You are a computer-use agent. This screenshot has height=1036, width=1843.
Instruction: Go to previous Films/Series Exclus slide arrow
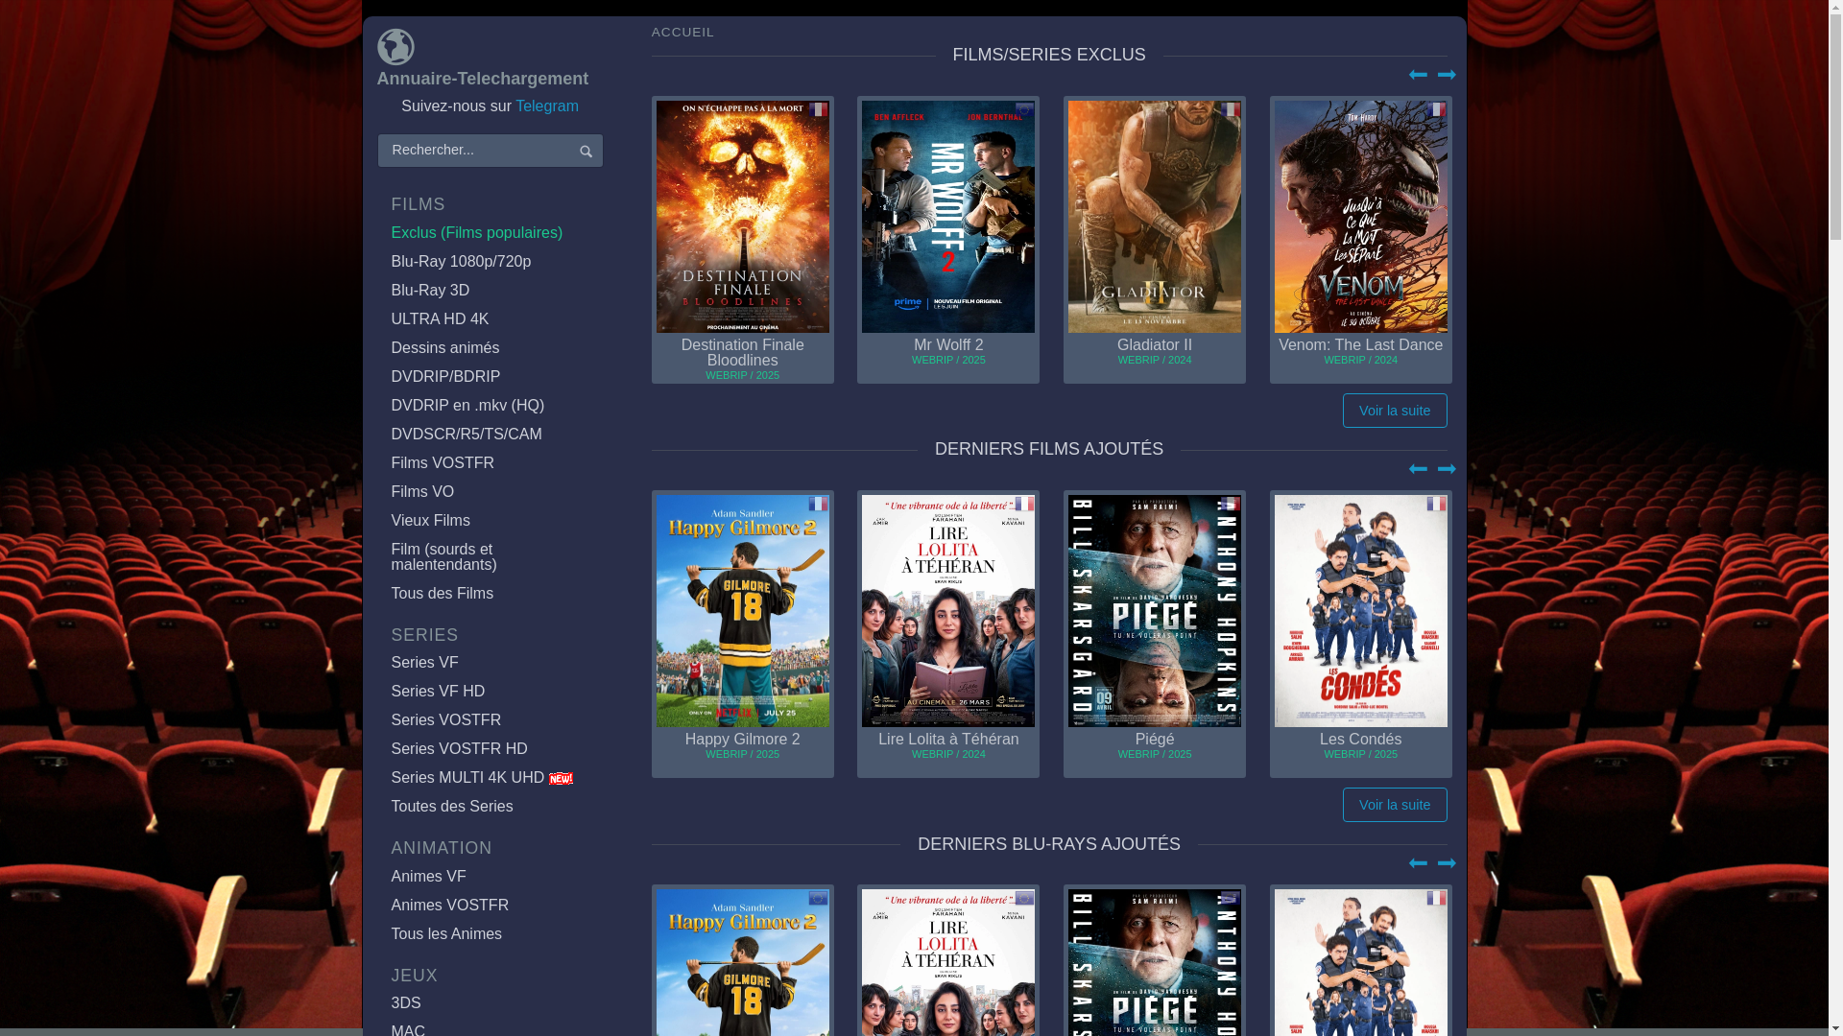click(1418, 75)
